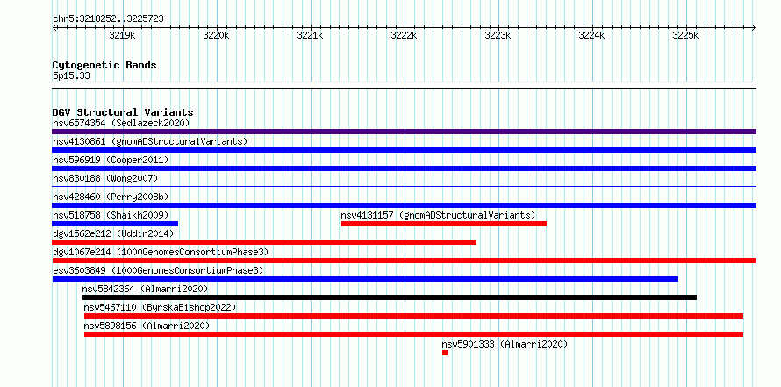Click the 3224k ruler position
Viewport: 781px width, 387px height.
[591, 35]
